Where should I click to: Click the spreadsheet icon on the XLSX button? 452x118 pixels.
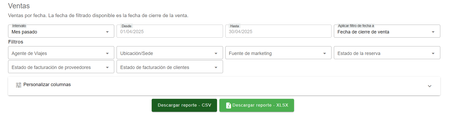tap(228, 105)
